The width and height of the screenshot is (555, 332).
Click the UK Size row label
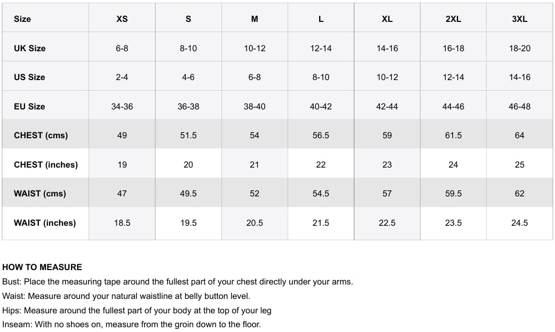pos(30,48)
